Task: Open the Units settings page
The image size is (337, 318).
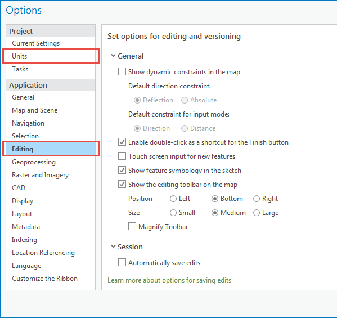Action: (51, 56)
